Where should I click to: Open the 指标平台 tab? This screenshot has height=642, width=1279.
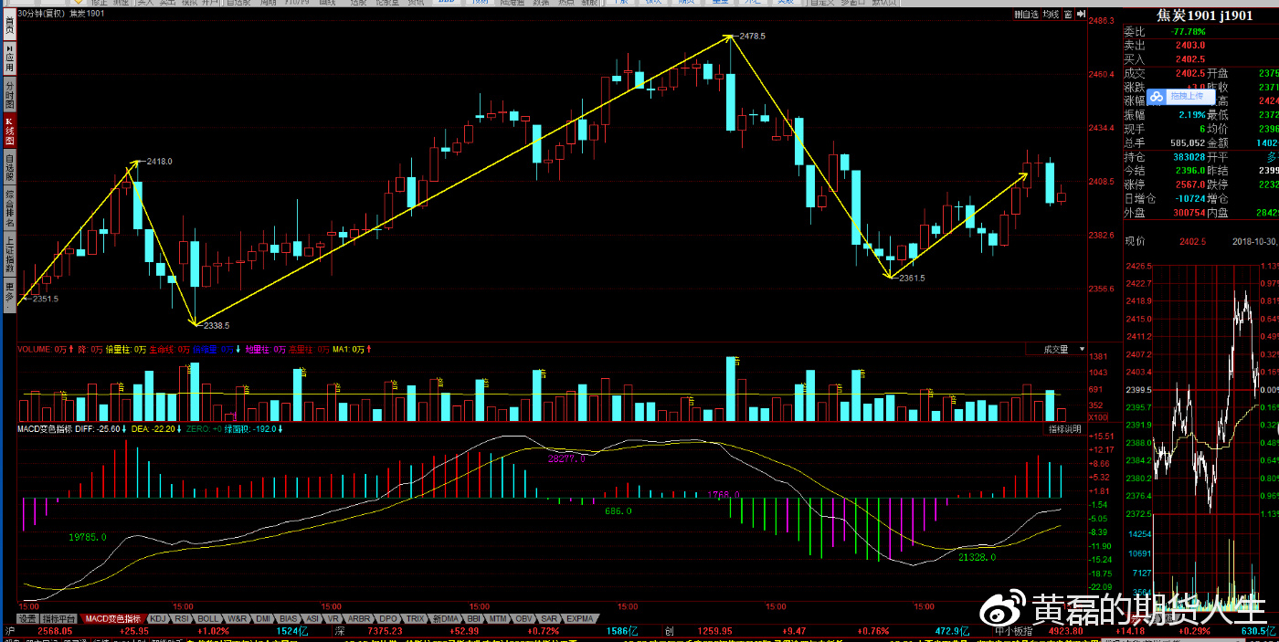pyautogui.click(x=58, y=618)
